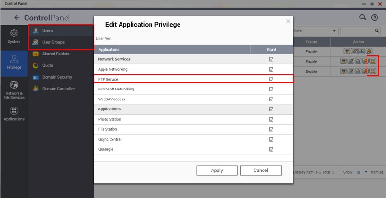Screen dimensions: 386x198
Task: Uncheck the FTP Service grant checkbox
Action: click(271, 80)
